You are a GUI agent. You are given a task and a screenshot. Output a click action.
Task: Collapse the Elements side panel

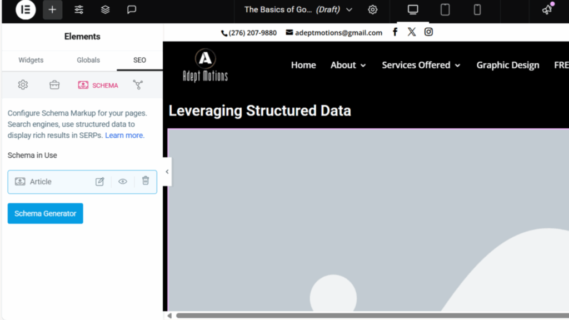point(167,172)
